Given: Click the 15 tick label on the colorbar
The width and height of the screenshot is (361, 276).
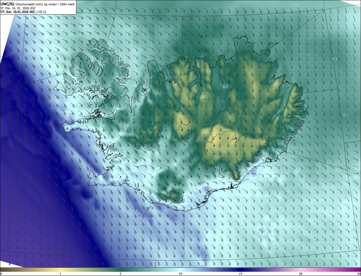Looking at the screenshot, I should pyautogui.click(x=241, y=274).
